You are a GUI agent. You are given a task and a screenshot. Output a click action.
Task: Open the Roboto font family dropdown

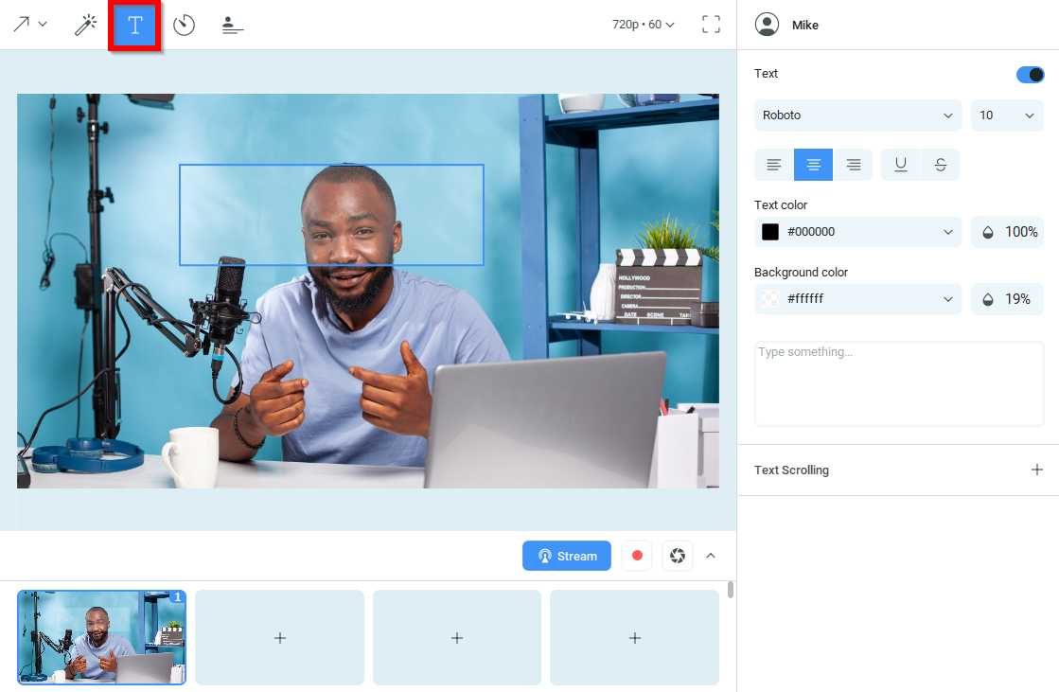[857, 115]
